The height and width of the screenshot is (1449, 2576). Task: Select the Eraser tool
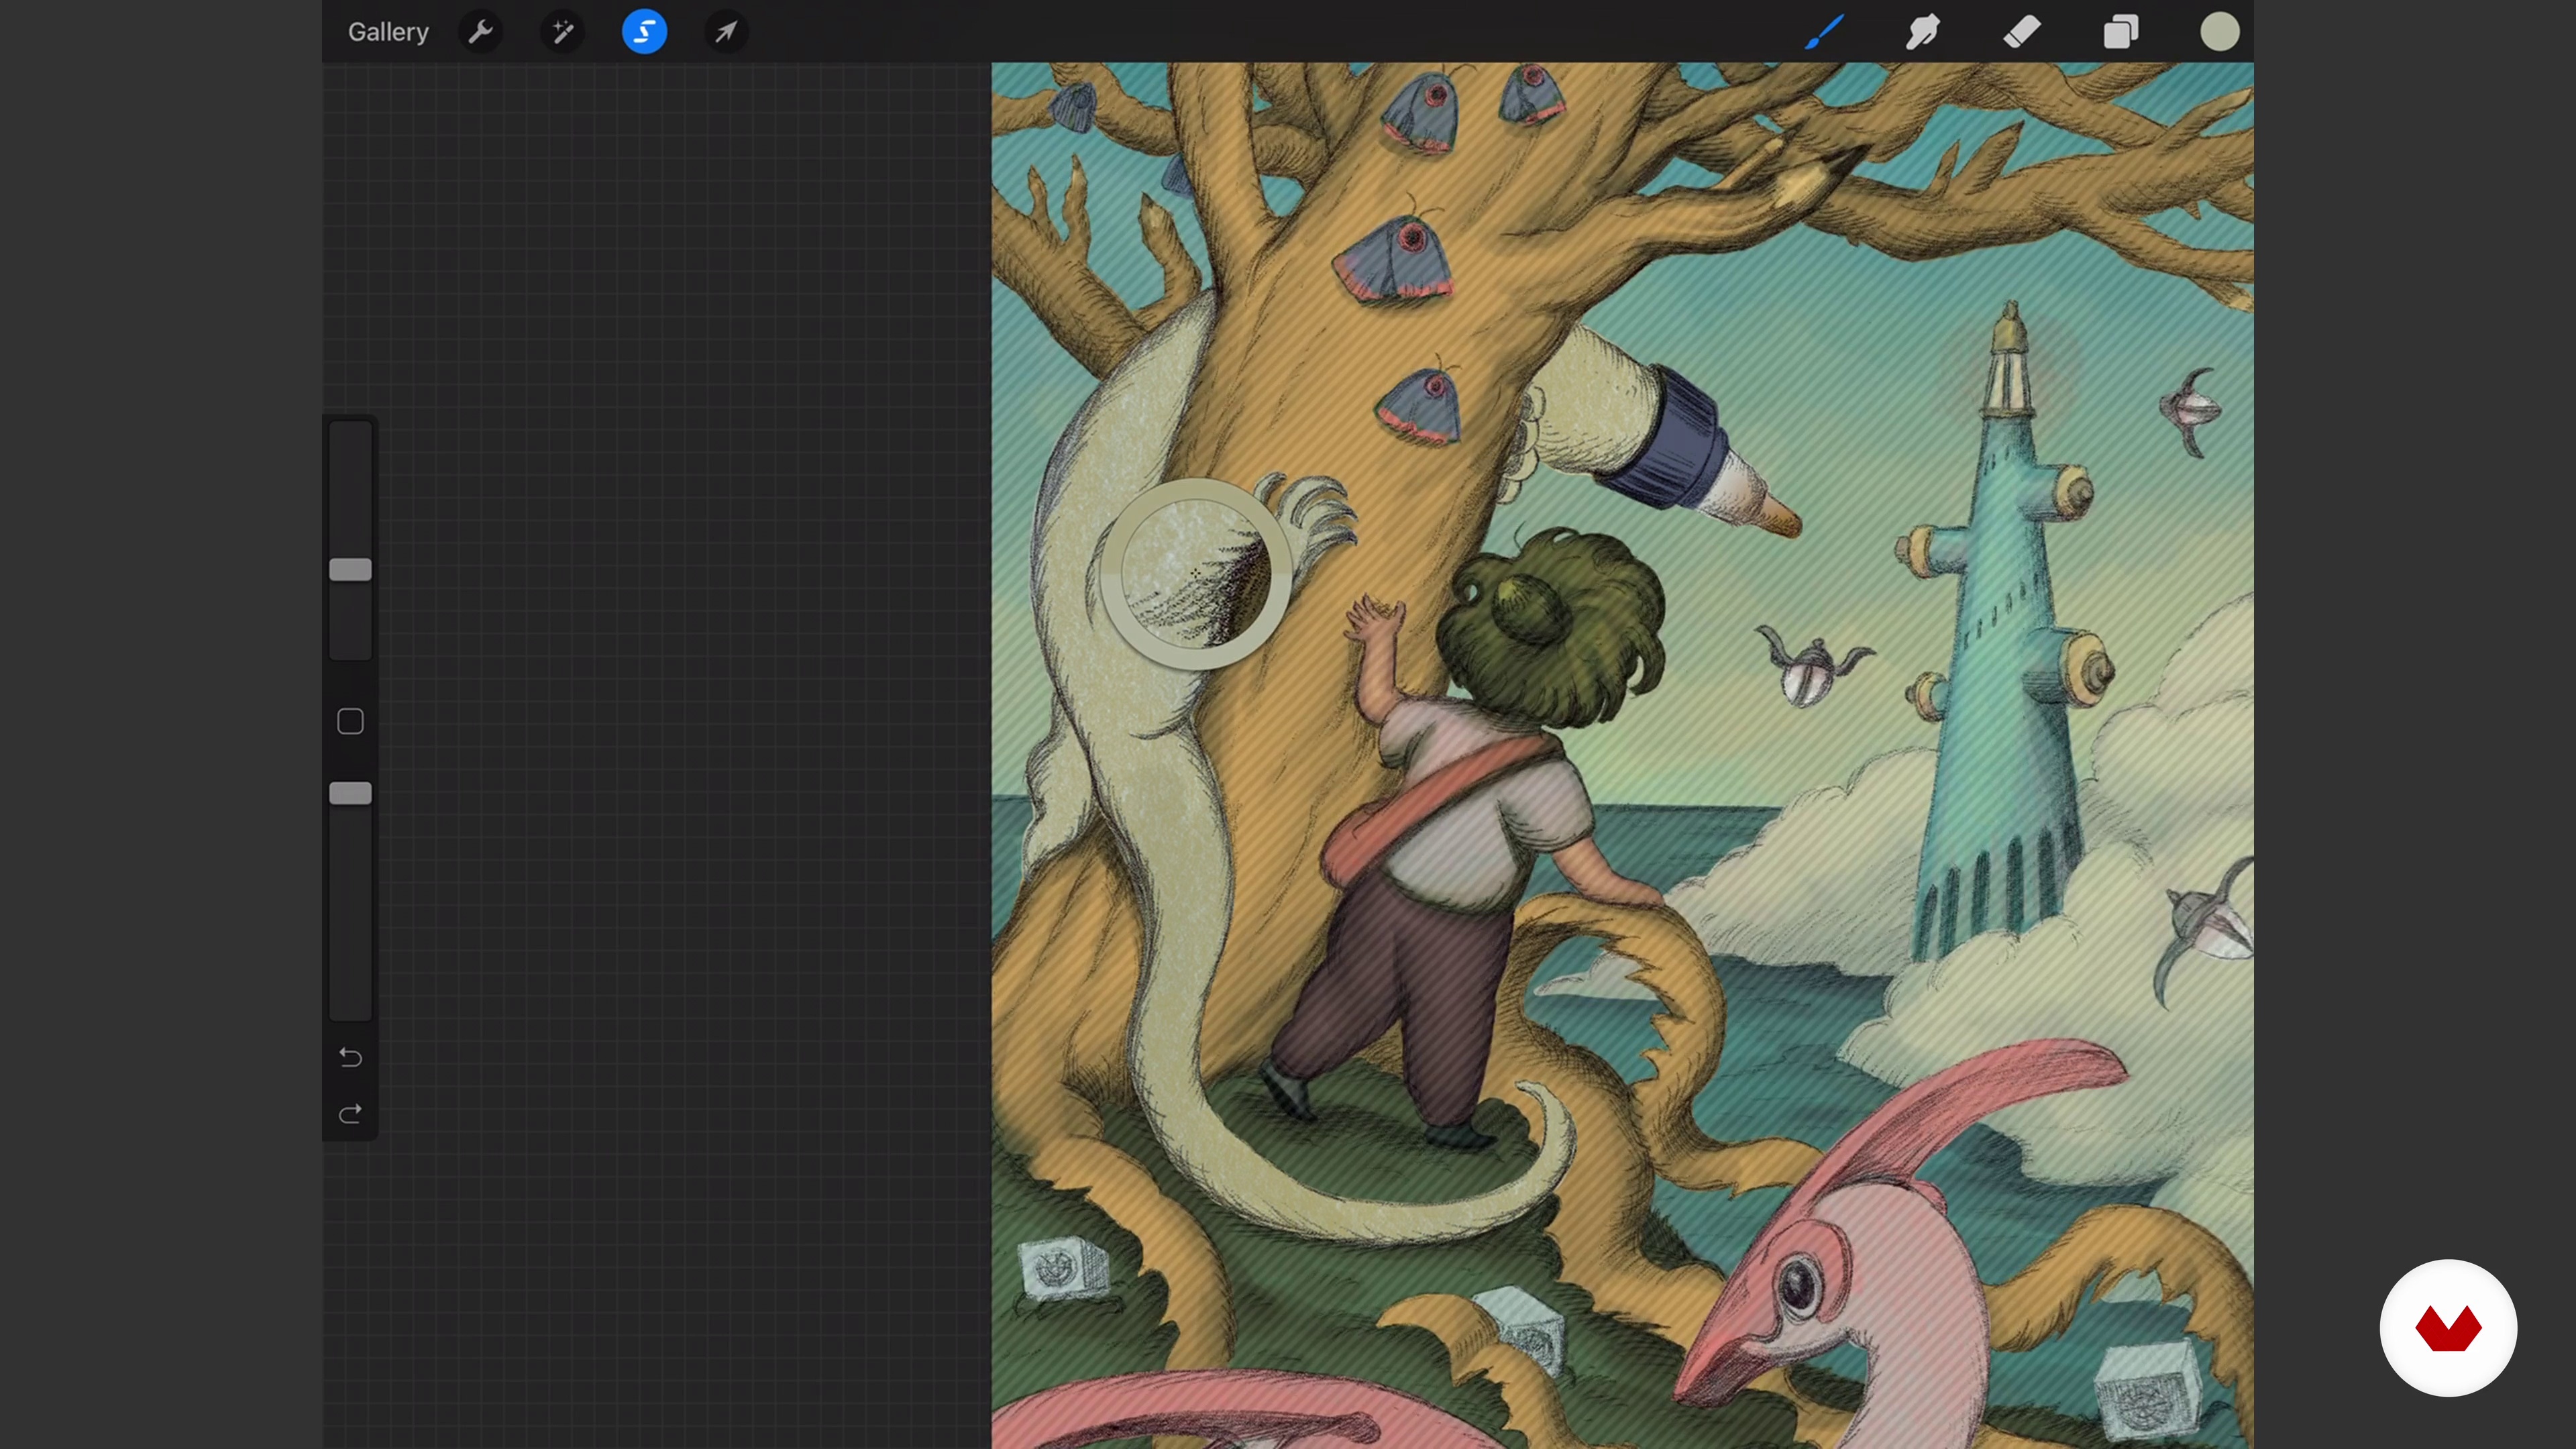(2022, 32)
